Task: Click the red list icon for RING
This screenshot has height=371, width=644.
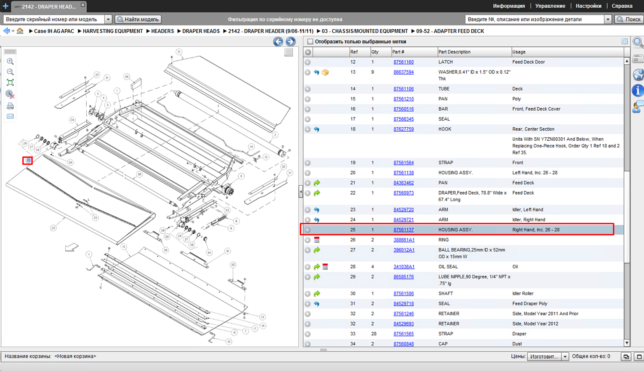Action: (317, 240)
